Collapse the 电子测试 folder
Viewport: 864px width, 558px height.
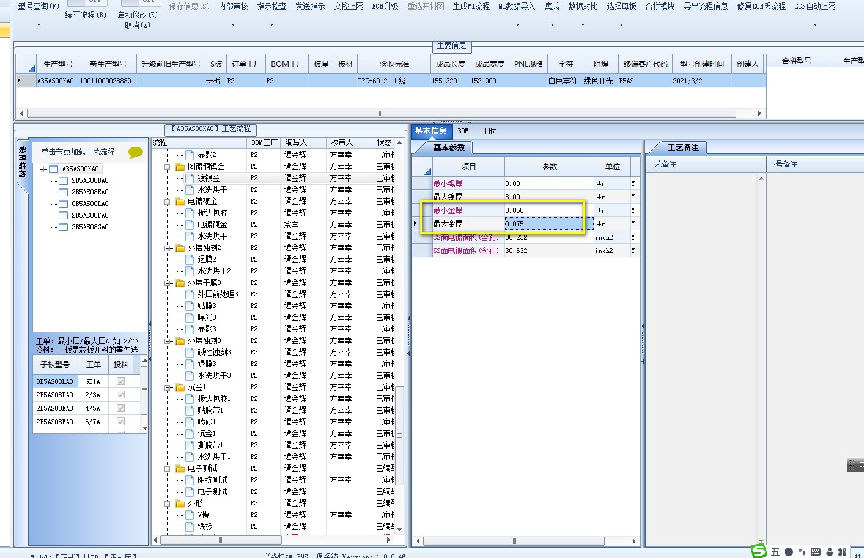click(x=168, y=468)
